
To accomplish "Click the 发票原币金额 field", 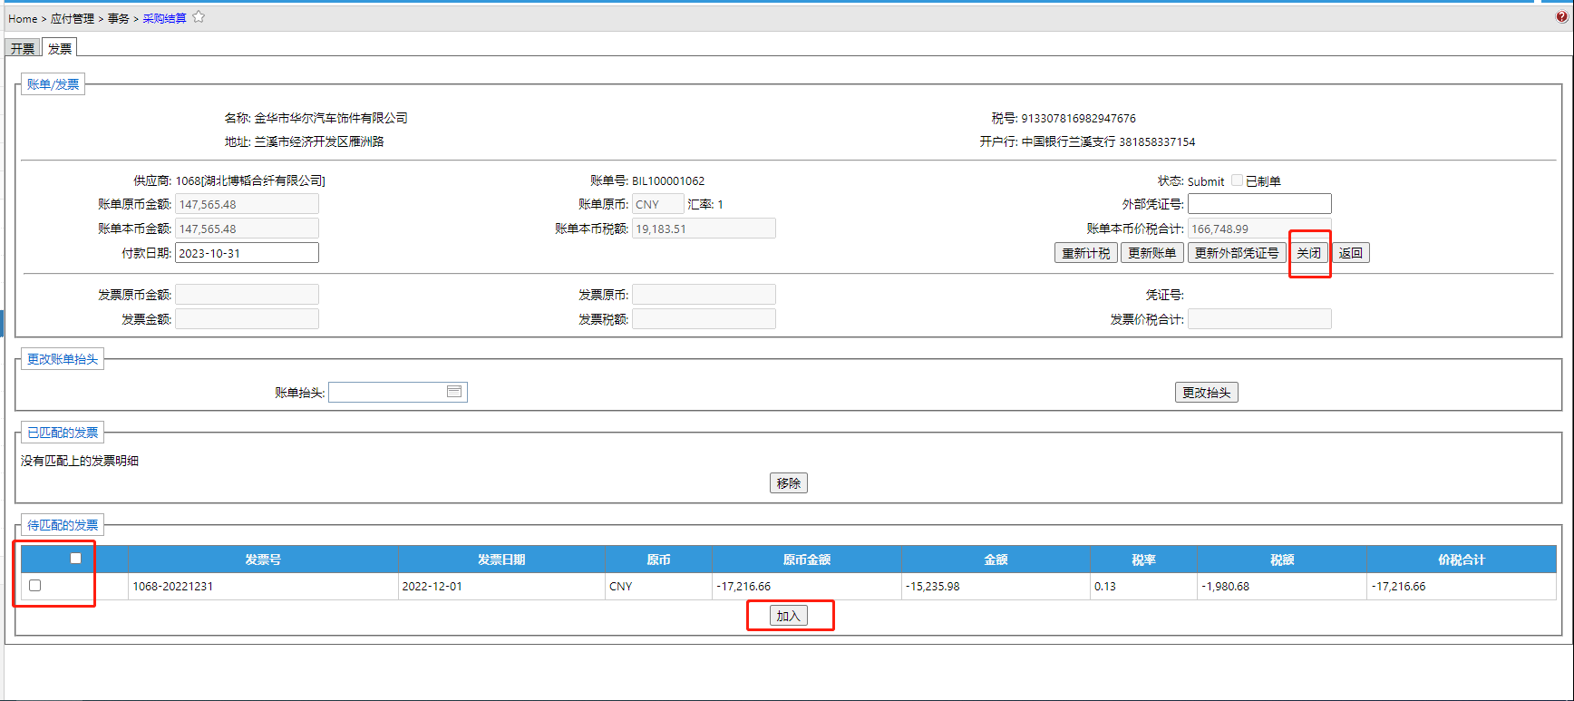I will [x=247, y=295].
